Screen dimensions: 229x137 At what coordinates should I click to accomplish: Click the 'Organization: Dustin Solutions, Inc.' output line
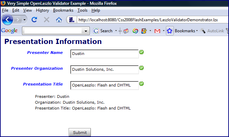70,102
